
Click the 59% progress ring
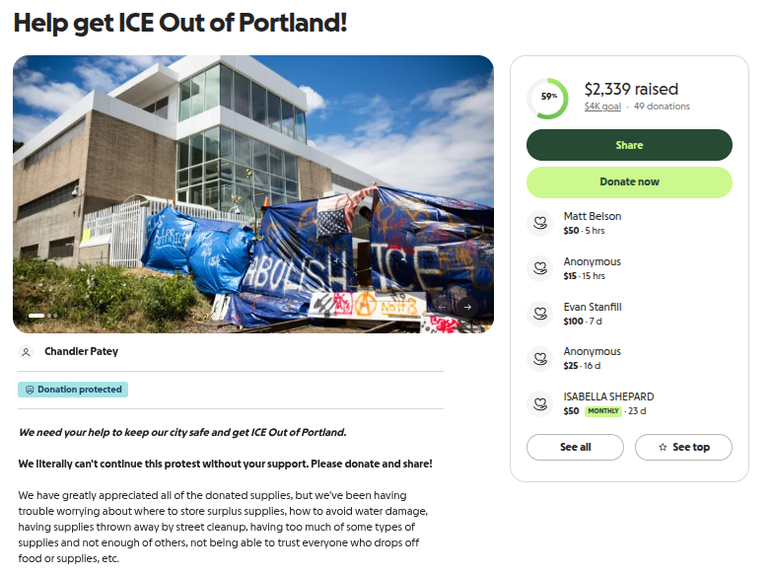[548, 97]
